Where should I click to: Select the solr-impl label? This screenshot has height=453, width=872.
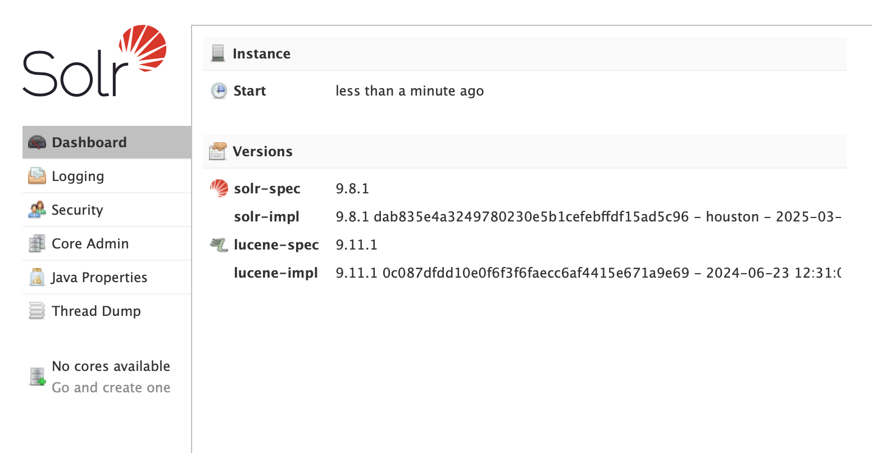pos(266,217)
